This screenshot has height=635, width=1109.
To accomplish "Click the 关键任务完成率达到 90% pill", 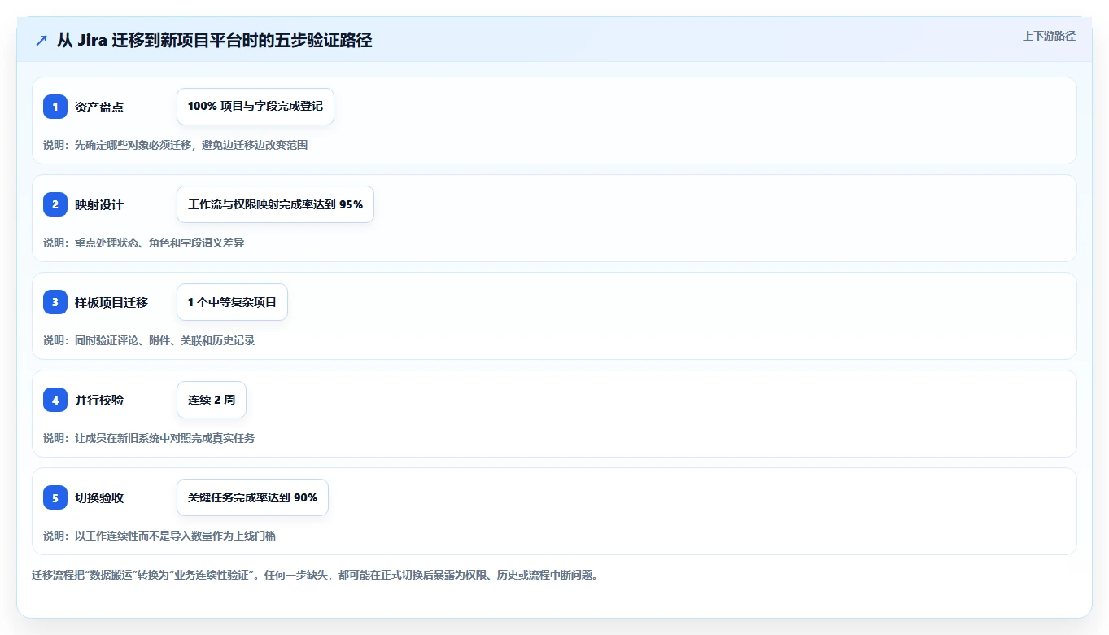I will click(252, 497).
